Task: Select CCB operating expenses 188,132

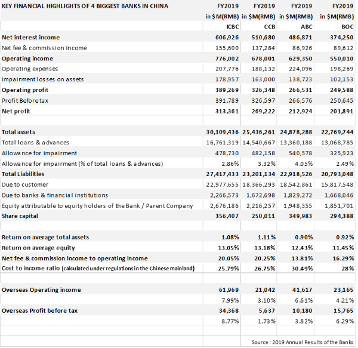Action: click(x=264, y=69)
